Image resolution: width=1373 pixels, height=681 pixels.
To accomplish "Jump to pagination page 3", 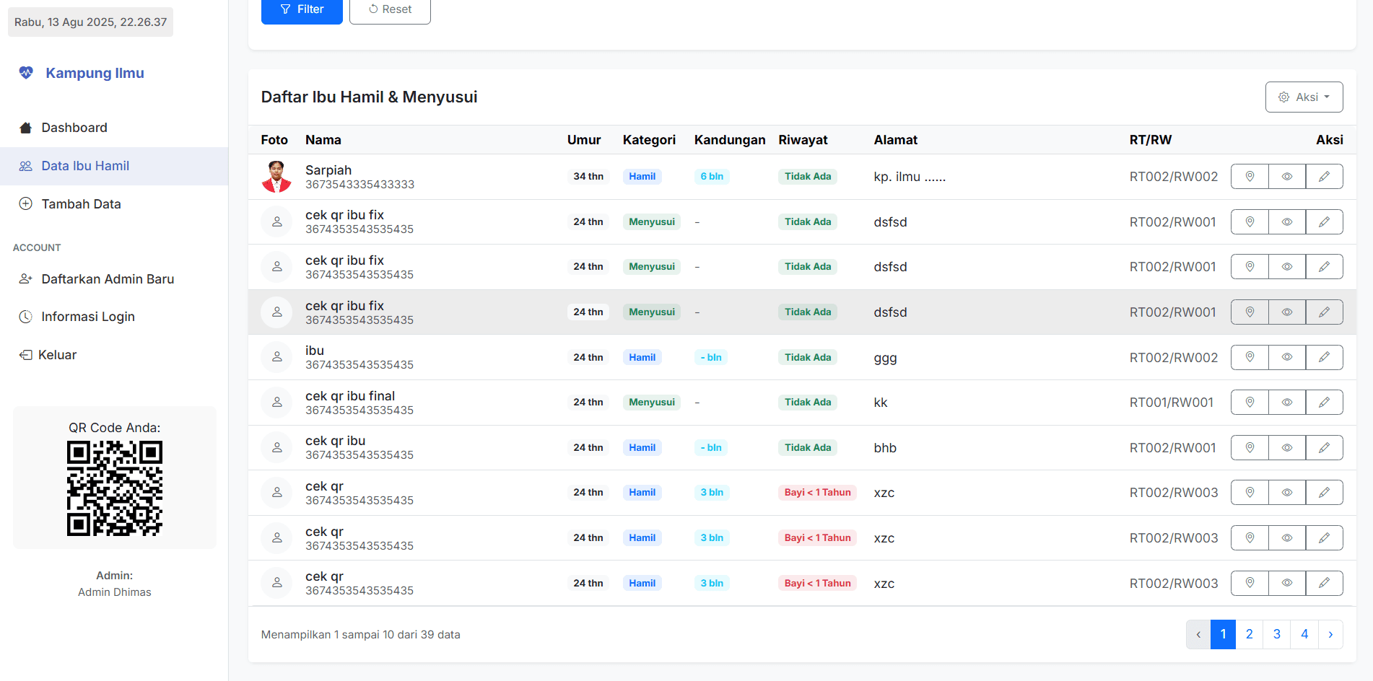I will click(1277, 634).
